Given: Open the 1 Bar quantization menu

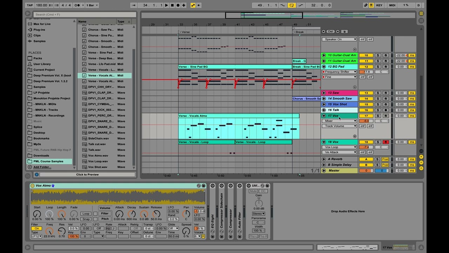Looking at the screenshot, I should 92,5.
